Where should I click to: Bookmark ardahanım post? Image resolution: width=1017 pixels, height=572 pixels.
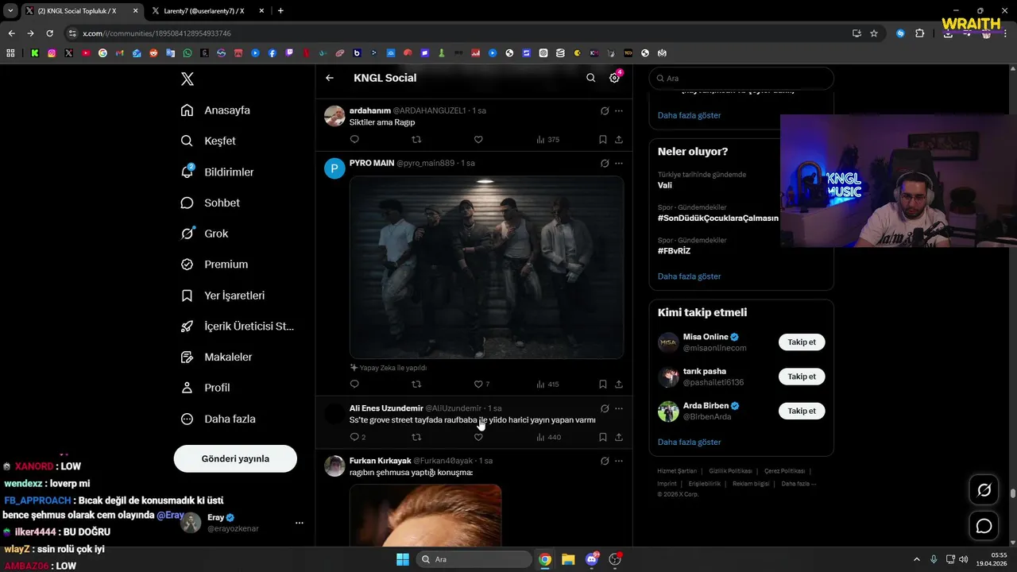(x=603, y=139)
